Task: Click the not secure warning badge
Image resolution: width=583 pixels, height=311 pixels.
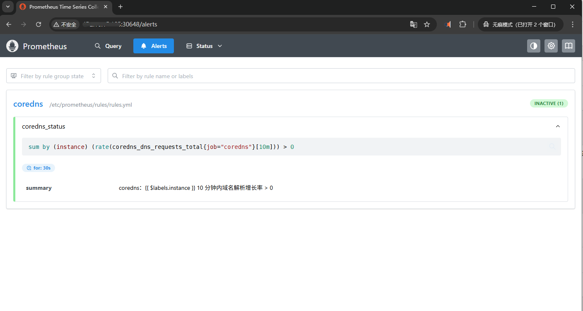Action: point(65,24)
